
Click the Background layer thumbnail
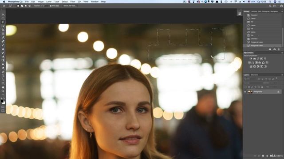pos(250,92)
